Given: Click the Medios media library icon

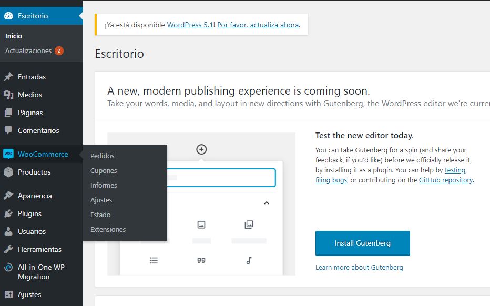Looking at the screenshot, I should coord(8,95).
